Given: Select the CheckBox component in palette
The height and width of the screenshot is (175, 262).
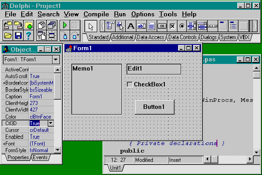Looking at the screenshot, I should 172,26.
